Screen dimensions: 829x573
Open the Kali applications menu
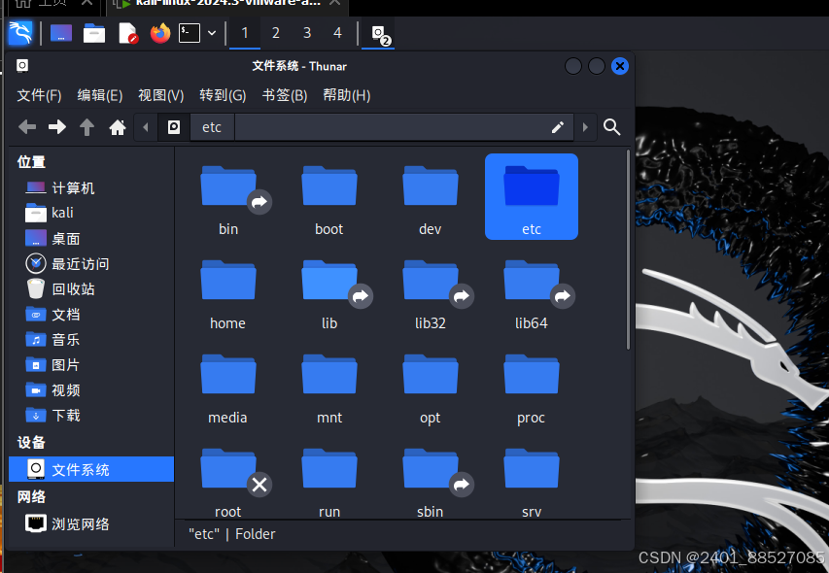19,34
